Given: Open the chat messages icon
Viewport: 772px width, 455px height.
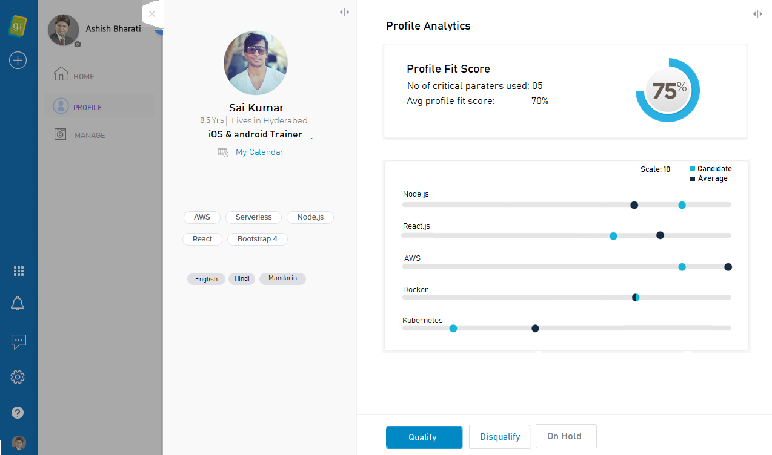Looking at the screenshot, I should (18, 342).
